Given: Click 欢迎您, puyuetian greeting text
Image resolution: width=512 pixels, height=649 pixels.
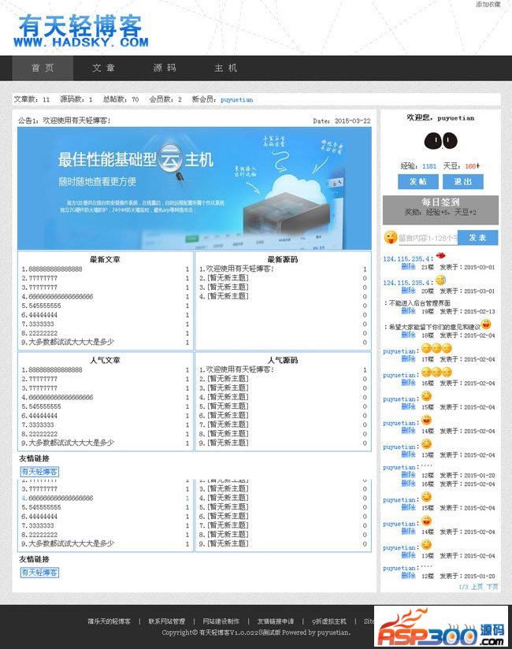Looking at the screenshot, I should tap(440, 118).
